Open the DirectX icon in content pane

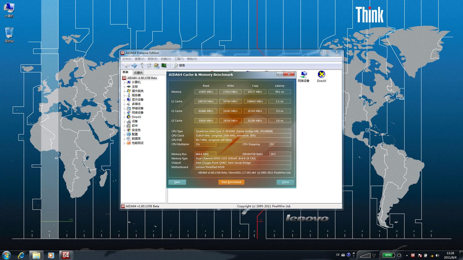(321, 77)
